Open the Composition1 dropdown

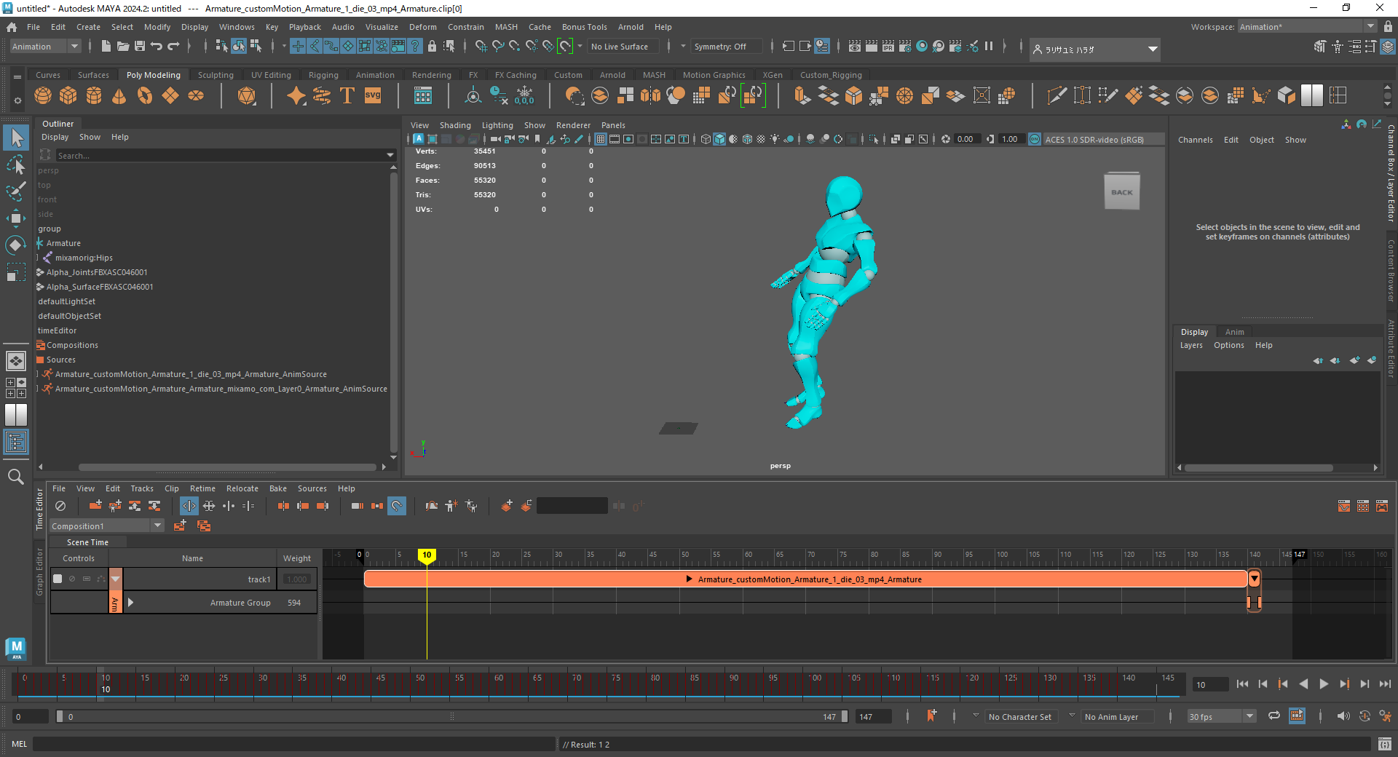point(106,526)
